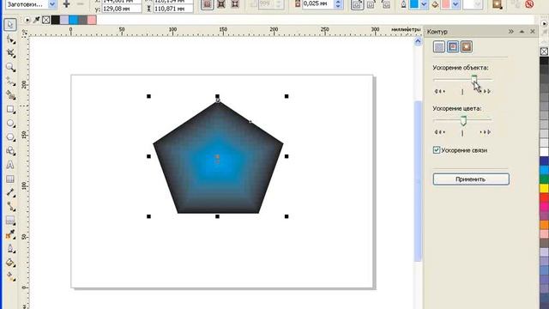Select the Interactive fill tool
Viewport: 549px width, 309px height.
coord(10,276)
